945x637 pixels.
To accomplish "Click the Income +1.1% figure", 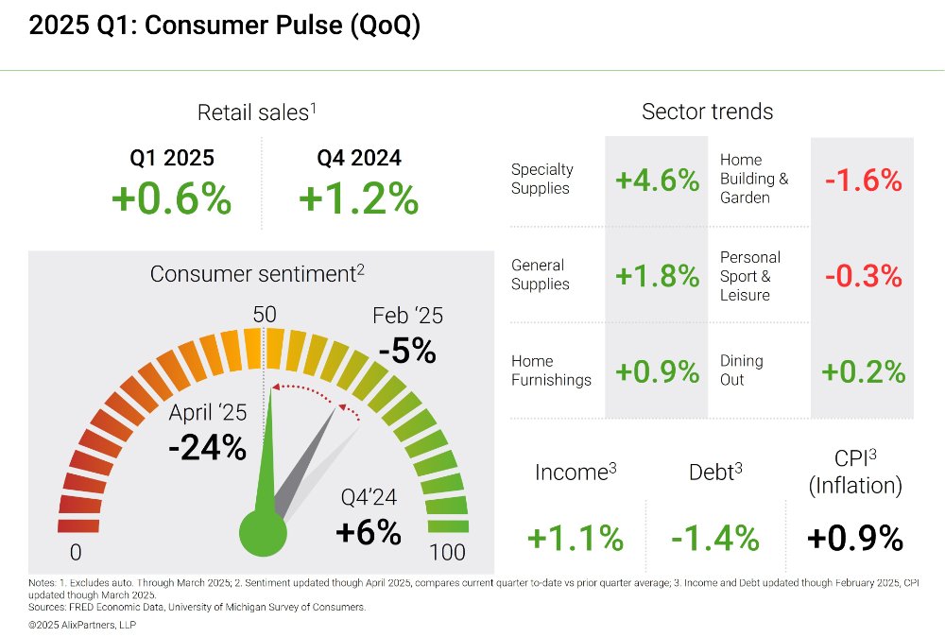I will (x=575, y=538).
